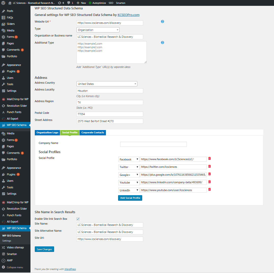Screen dimensions: 274x273
Task: Click the "State (i.e. MO)" hint
Action: coord(84,108)
